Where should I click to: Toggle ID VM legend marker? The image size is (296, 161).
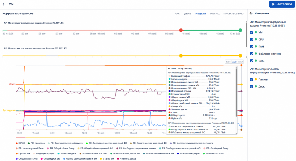coord(17,143)
